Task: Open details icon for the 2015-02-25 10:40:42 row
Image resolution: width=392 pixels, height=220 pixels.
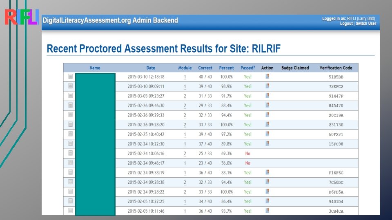Action: (71, 134)
